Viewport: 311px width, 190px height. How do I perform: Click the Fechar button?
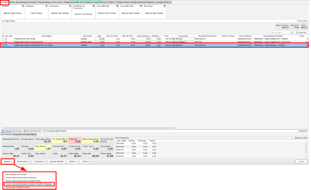(x=302, y=162)
